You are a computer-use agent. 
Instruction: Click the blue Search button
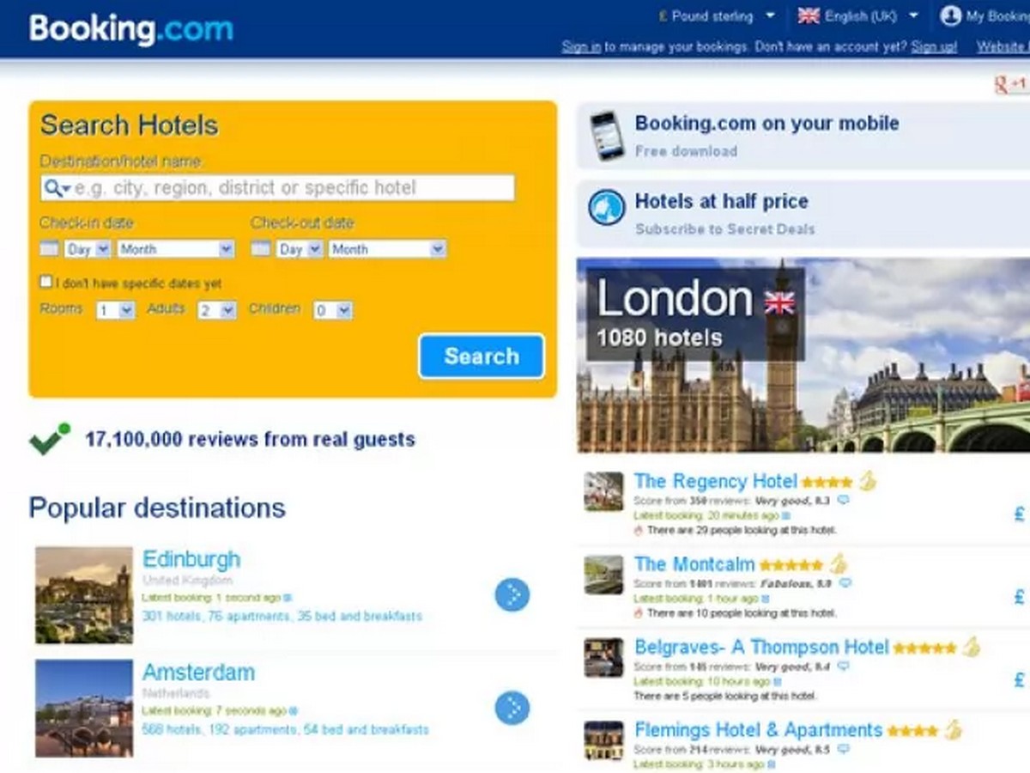coord(482,356)
